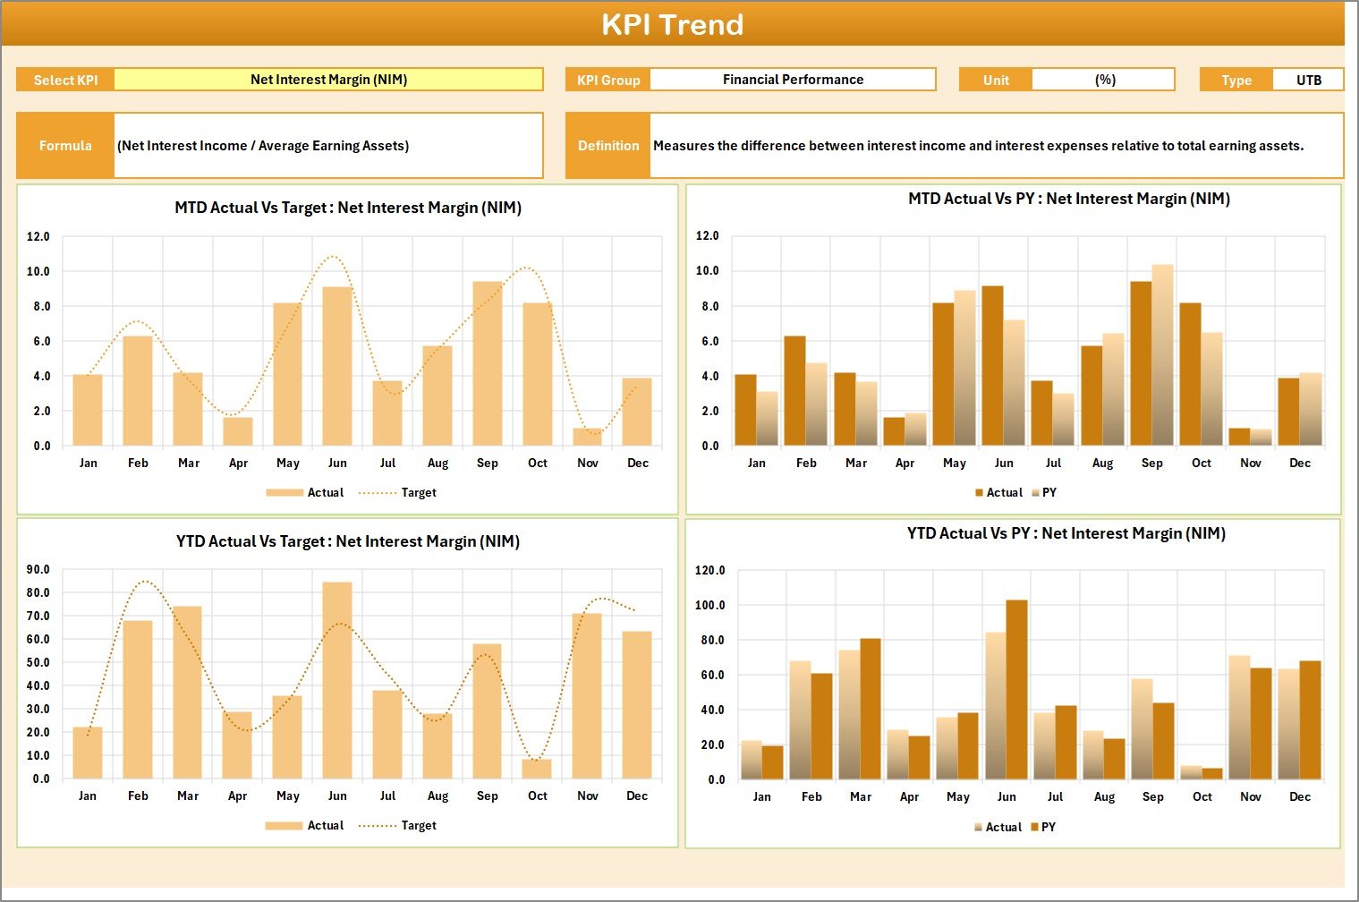This screenshot has width=1359, height=902.
Task: Click Target legend entry in MTD Actual Vs Target chart
Action: click(418, 493)
